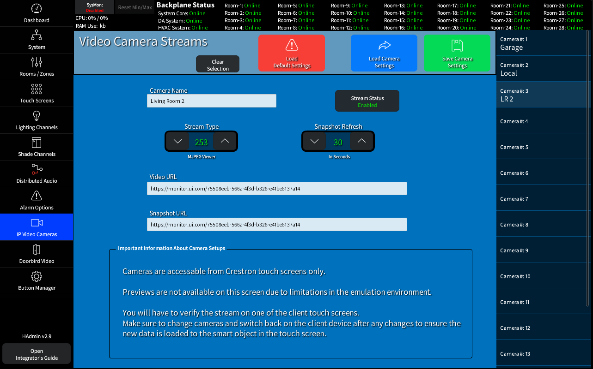Open Button Manager gear icon

tap(37, 276)
